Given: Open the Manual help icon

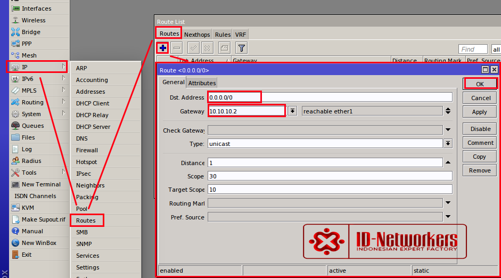Looking at the screenshot, I should [x=15, y=231].
